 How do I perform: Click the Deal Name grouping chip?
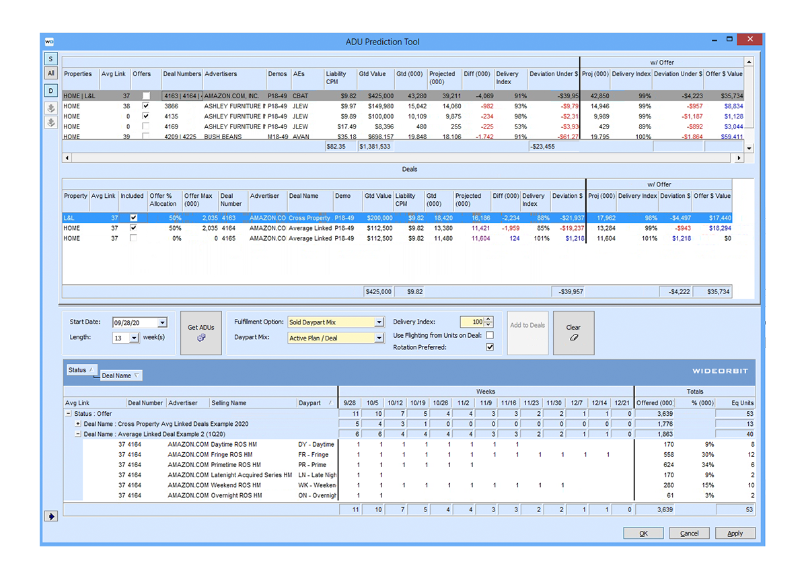[120, 375]
